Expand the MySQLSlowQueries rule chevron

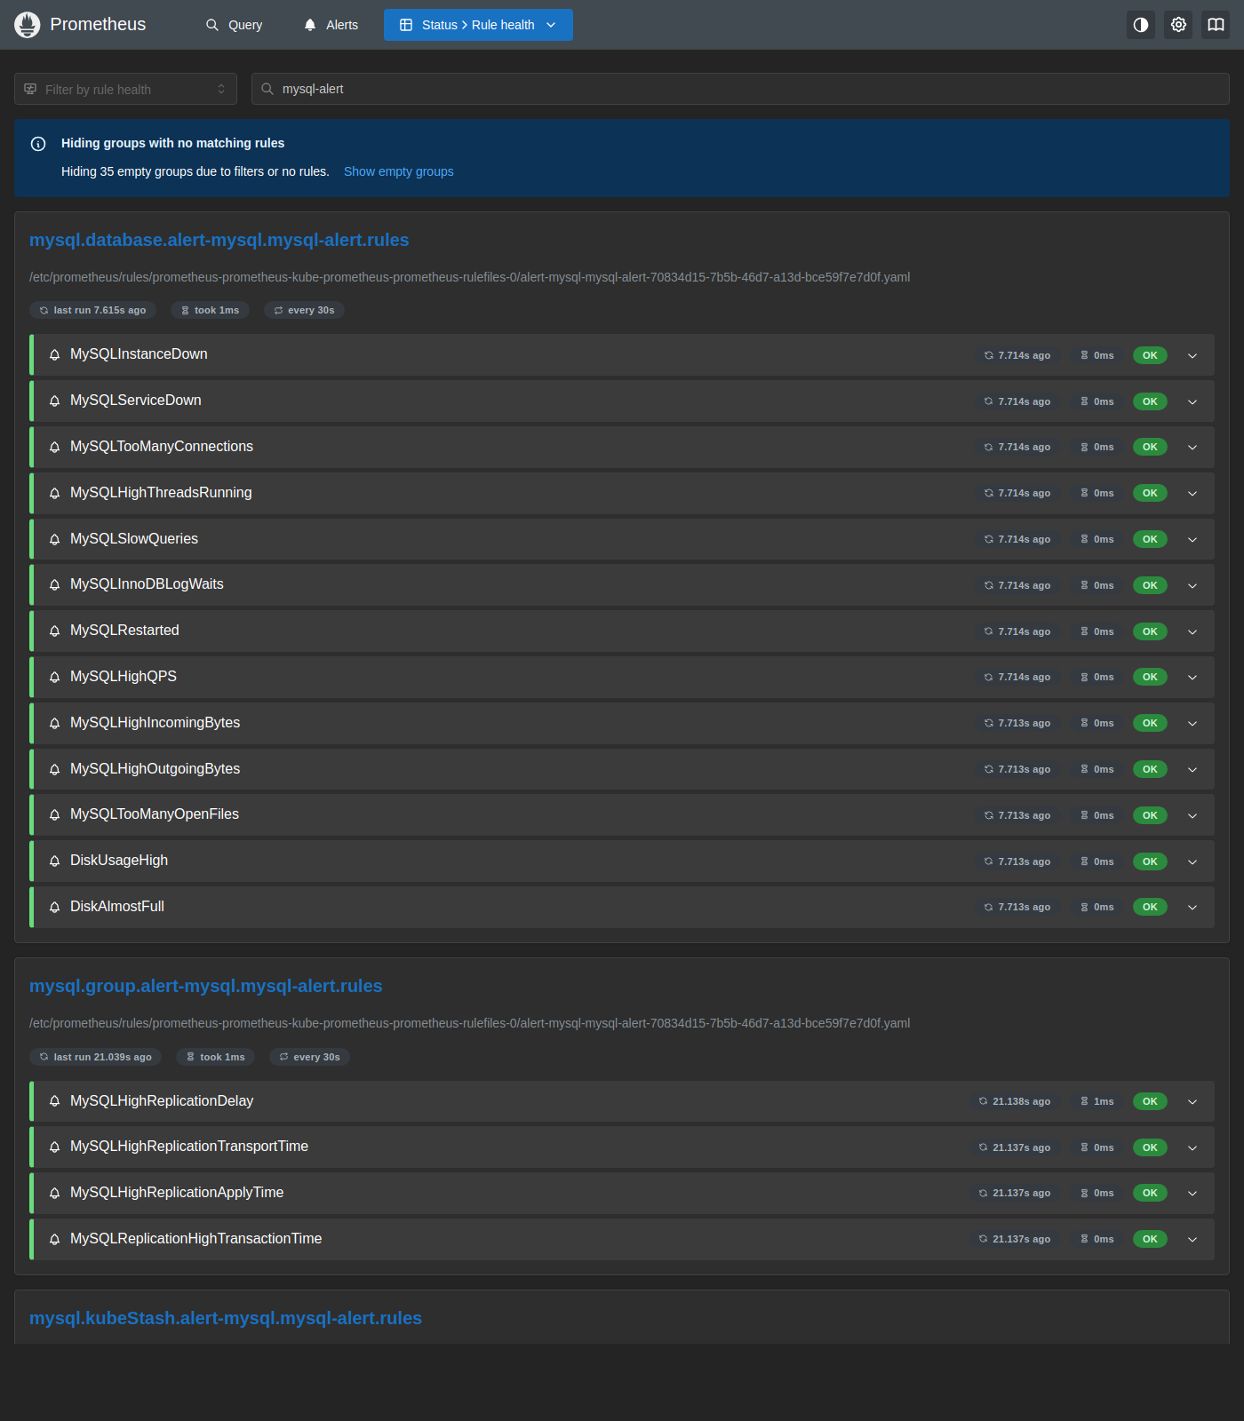1192,539
